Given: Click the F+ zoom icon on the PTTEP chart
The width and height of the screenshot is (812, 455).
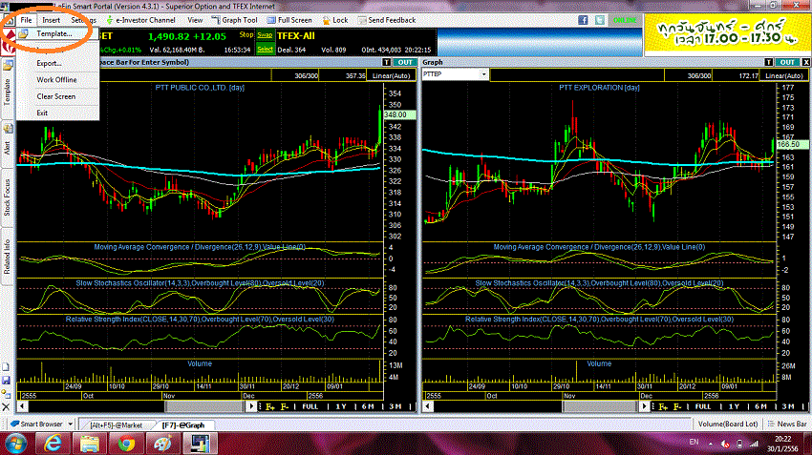Looking at the screenshot, I should click(x=663, y=407).
